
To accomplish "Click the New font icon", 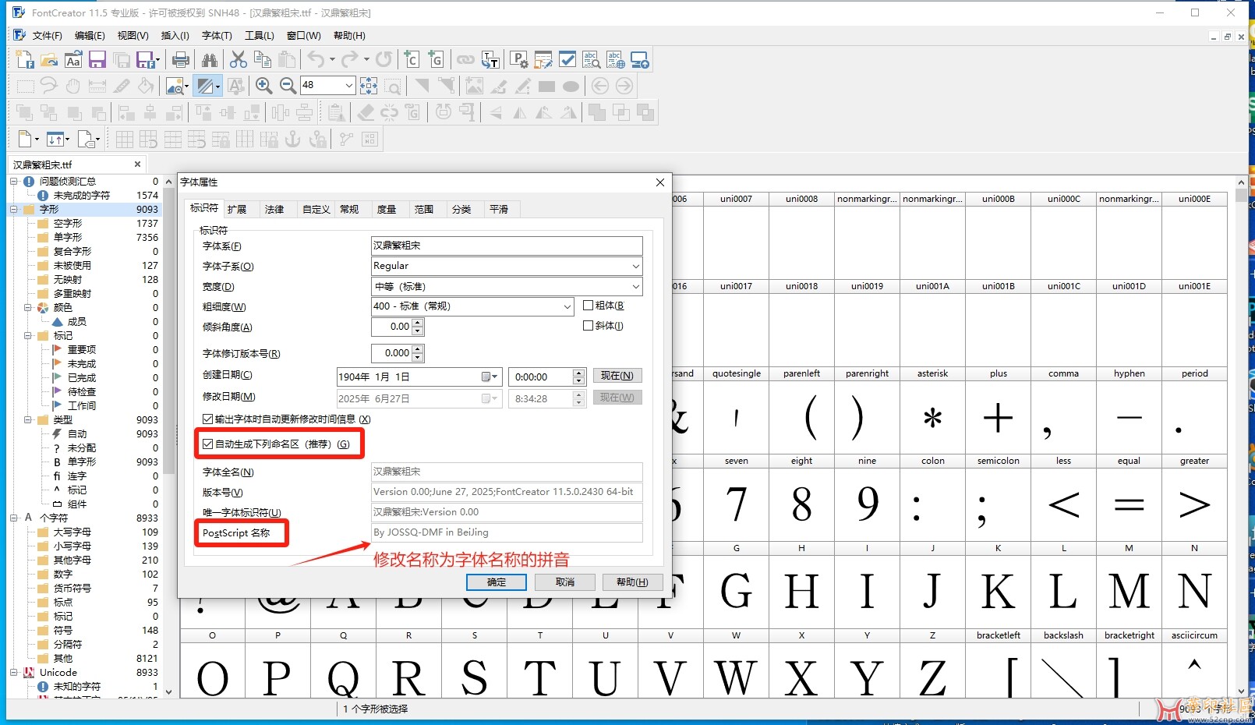I will (x=25, y=60).
